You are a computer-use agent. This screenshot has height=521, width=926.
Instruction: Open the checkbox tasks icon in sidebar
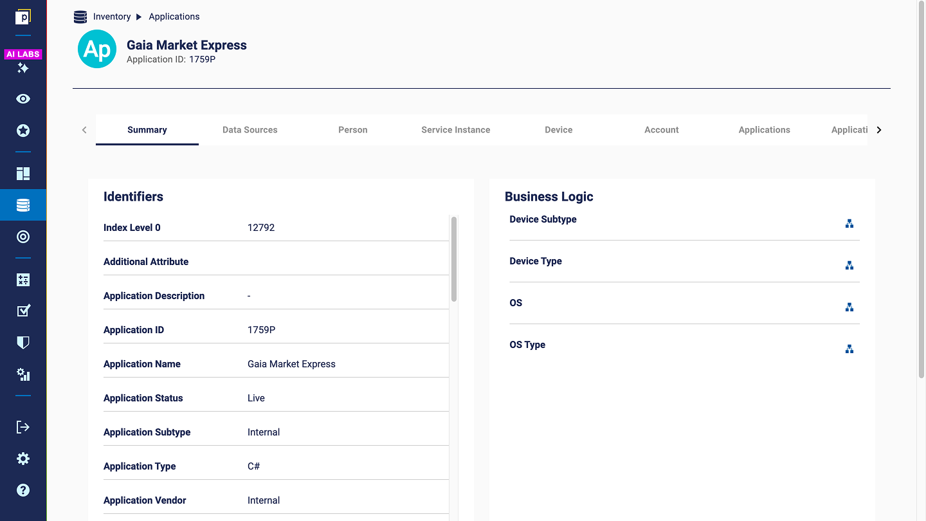[23, 311]
